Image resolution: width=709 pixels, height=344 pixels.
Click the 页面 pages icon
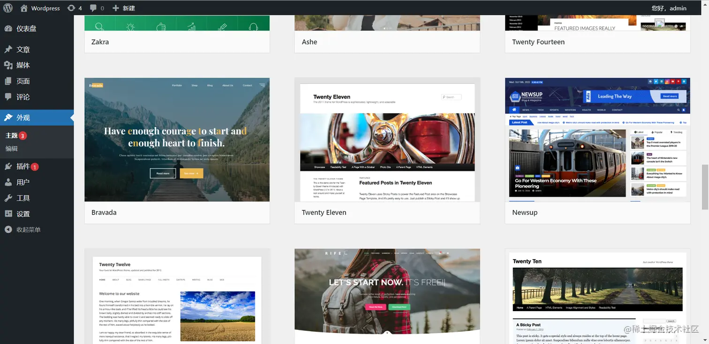[8, 81]
